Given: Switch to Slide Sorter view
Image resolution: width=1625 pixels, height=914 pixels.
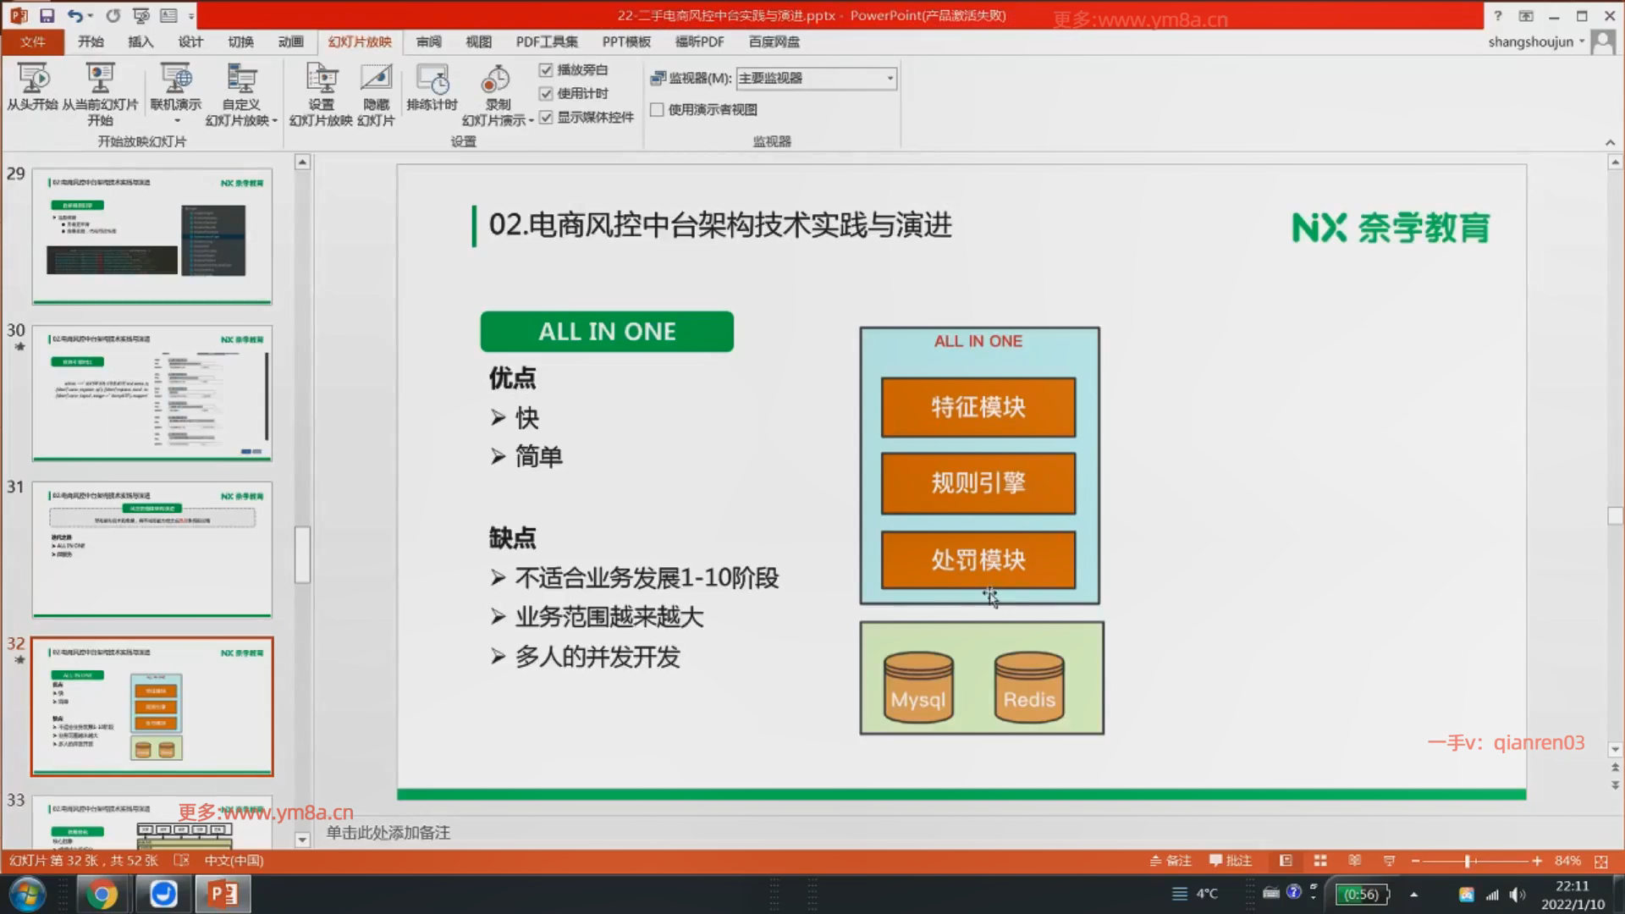Looking at the screenshot, I should tap(1319, 861).
